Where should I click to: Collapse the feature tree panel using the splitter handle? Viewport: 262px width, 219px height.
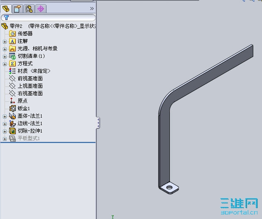coord(98,123)
